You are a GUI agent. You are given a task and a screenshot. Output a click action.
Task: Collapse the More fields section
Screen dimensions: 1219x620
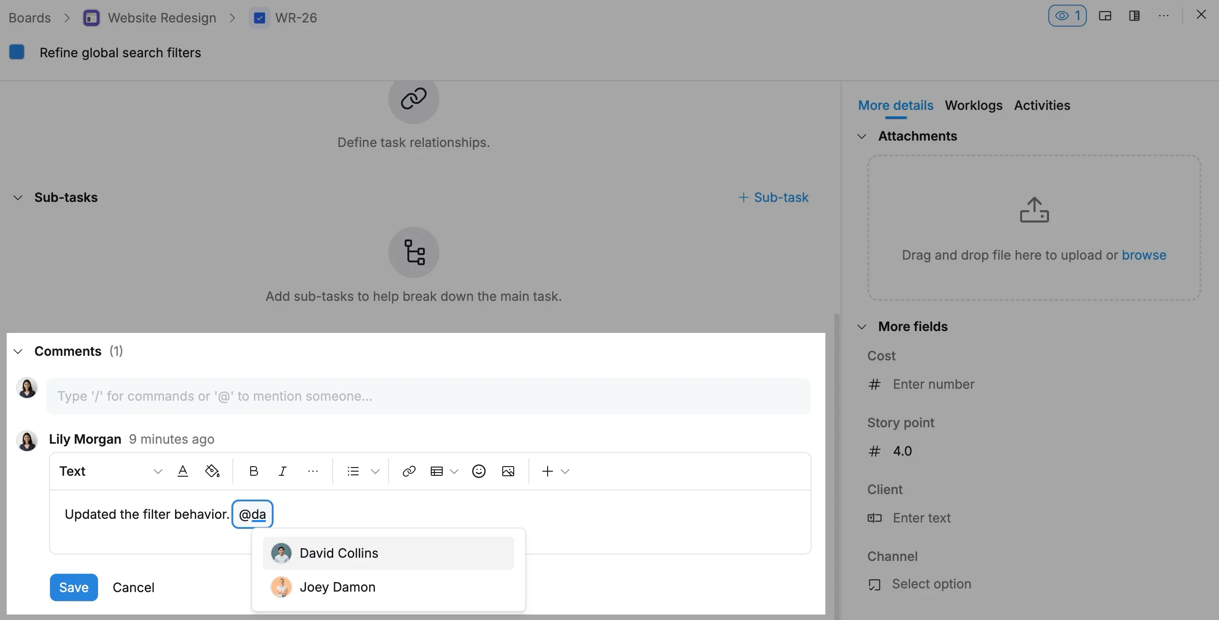[862, 327]
